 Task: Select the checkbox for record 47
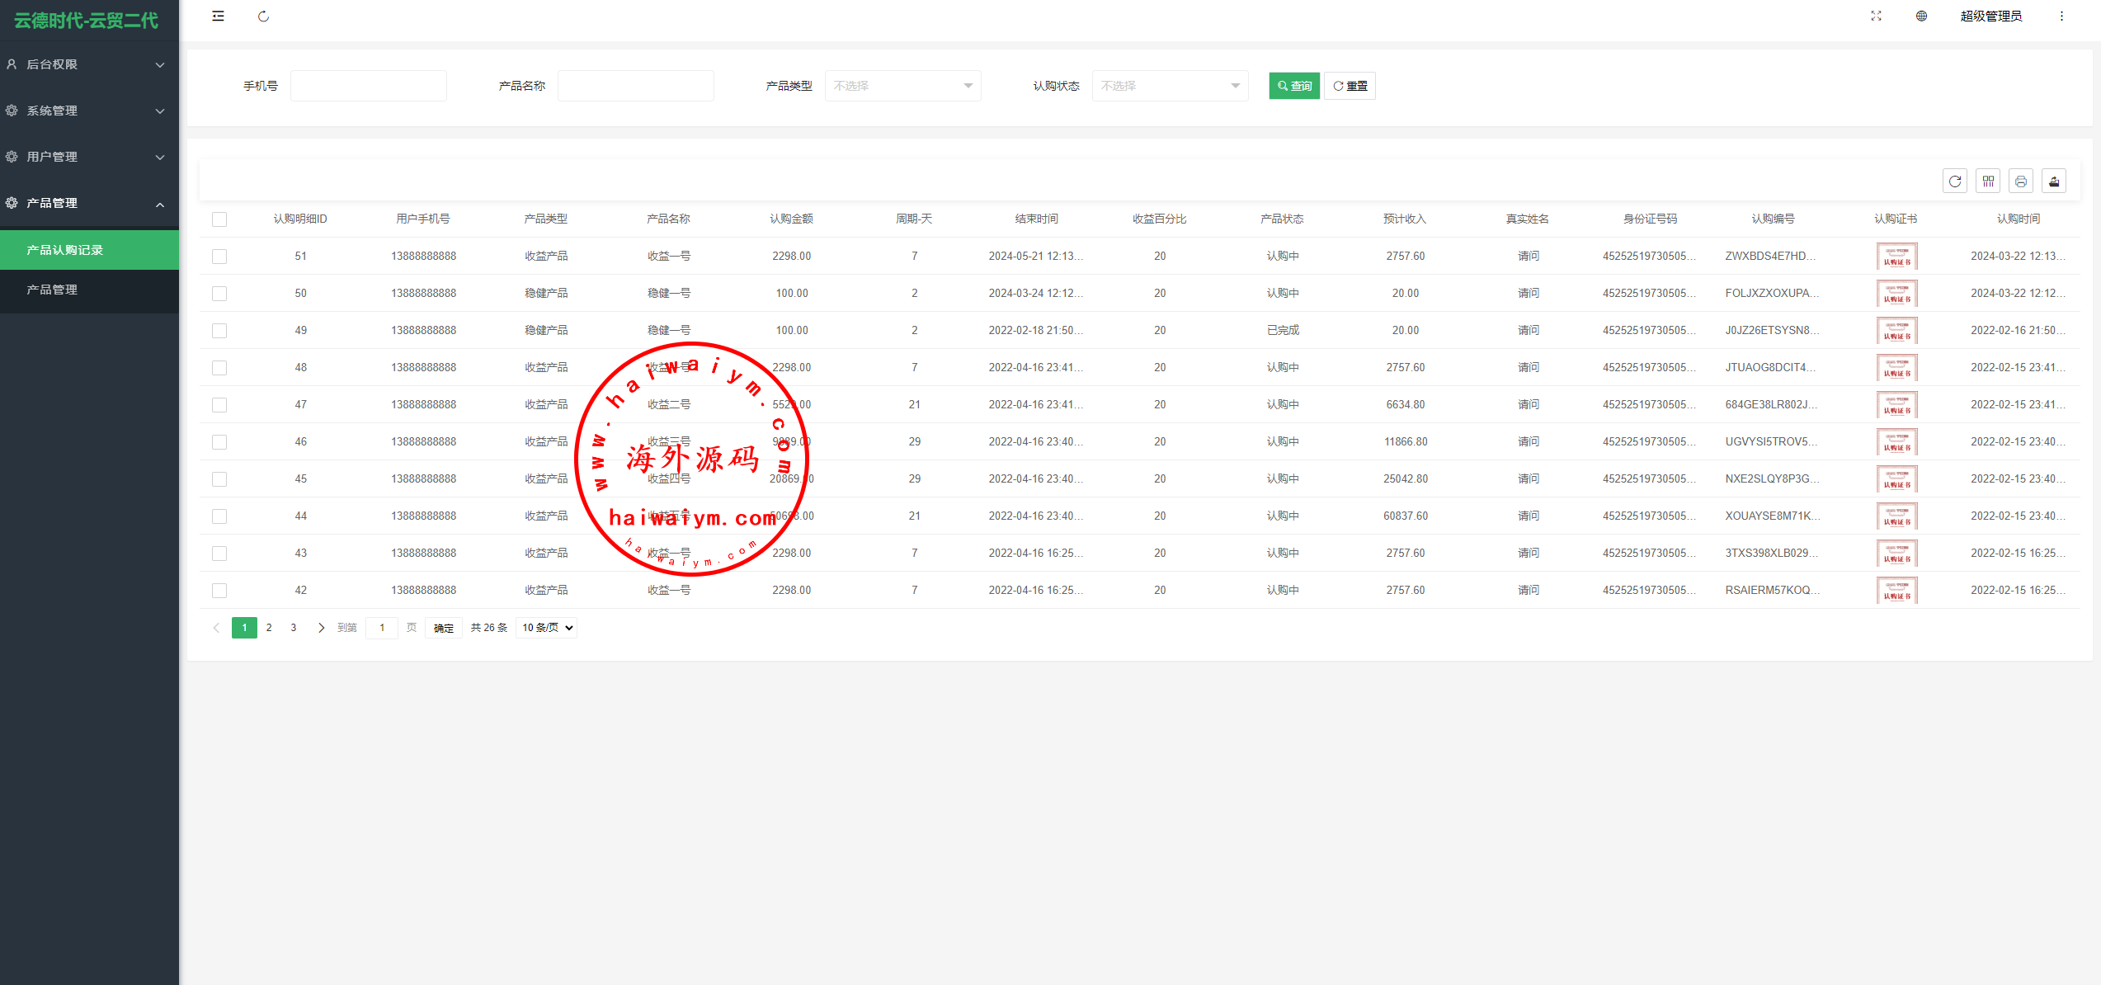[x=219, y=405]
